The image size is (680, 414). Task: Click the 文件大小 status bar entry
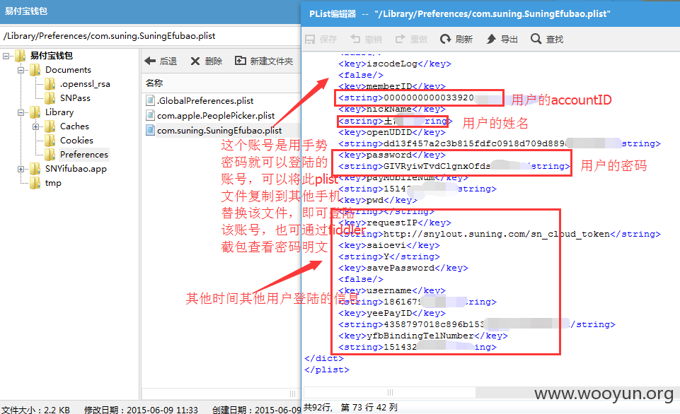(35, 409)
